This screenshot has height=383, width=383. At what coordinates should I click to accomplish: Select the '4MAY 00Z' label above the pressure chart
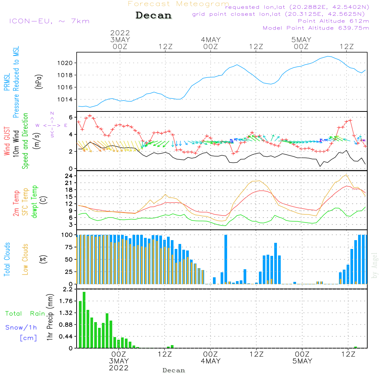(211, 43)
